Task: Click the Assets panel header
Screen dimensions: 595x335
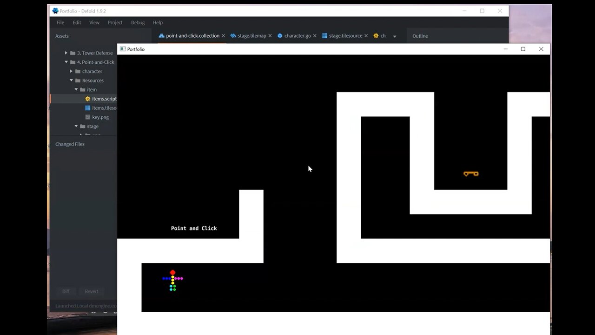Action: coord(62,36)
